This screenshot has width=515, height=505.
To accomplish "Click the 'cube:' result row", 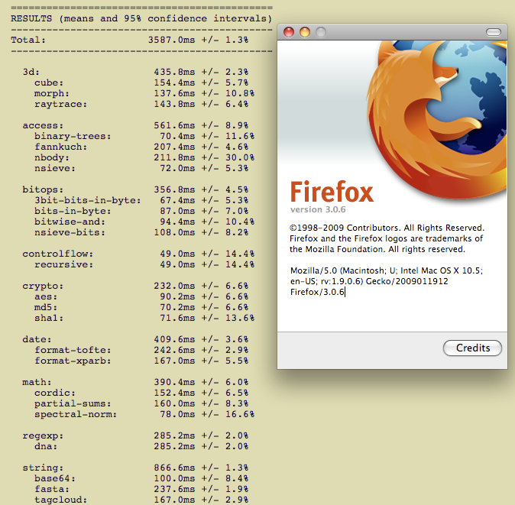I will click(141, 83).
